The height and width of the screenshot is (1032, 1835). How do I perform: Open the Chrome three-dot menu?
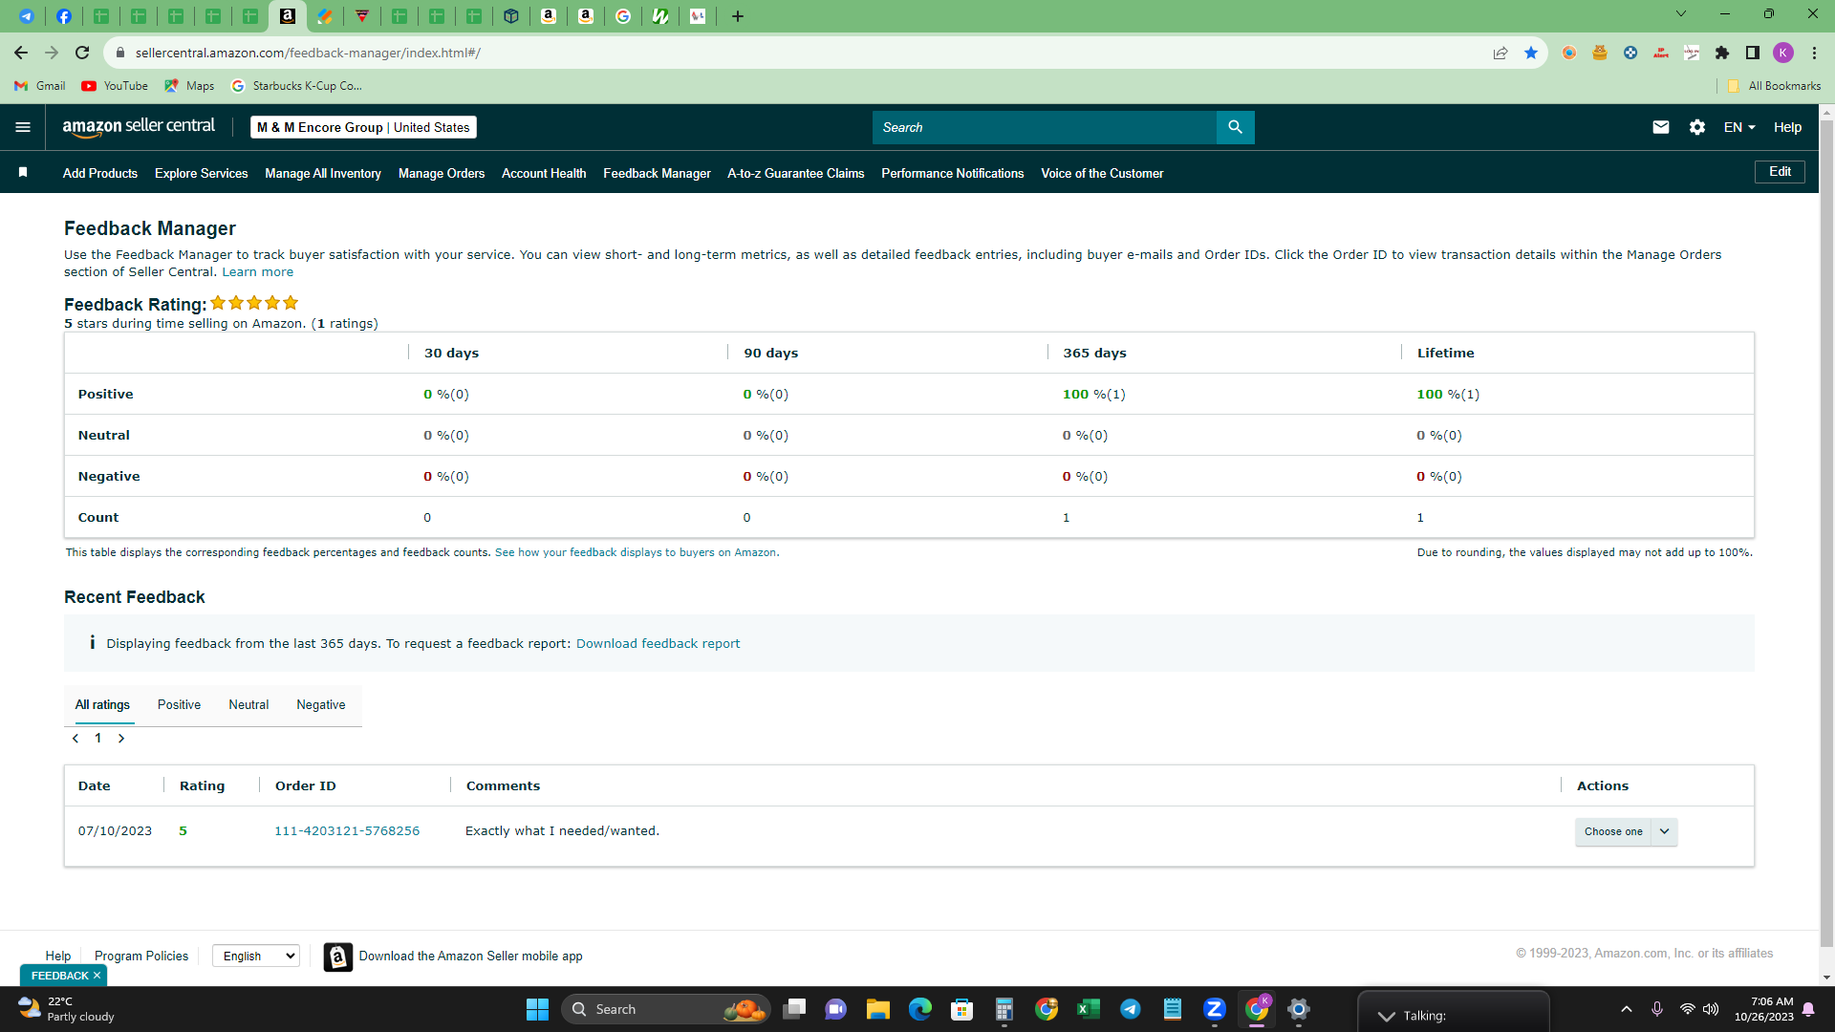pyautogui.click(x=1814, y=53)
